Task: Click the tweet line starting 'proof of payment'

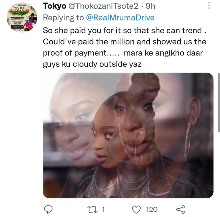Action: click(123, 53)
